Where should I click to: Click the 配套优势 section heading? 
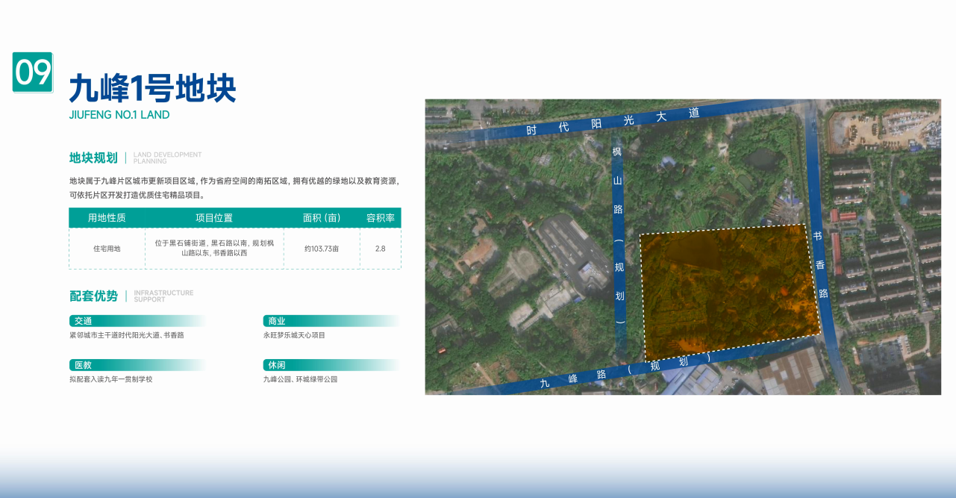click(x=93, y=296)
